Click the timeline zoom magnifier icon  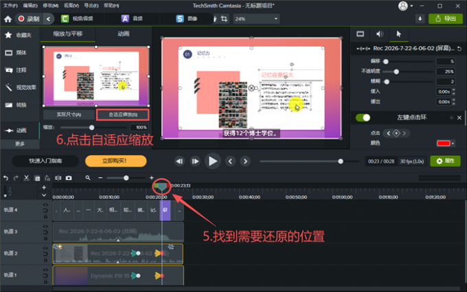88,178
